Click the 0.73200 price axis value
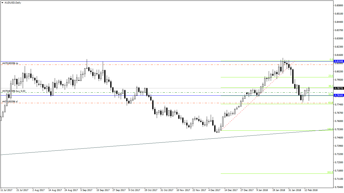The height and width of the screenshot is (193, 344). [x=338, y=154]
